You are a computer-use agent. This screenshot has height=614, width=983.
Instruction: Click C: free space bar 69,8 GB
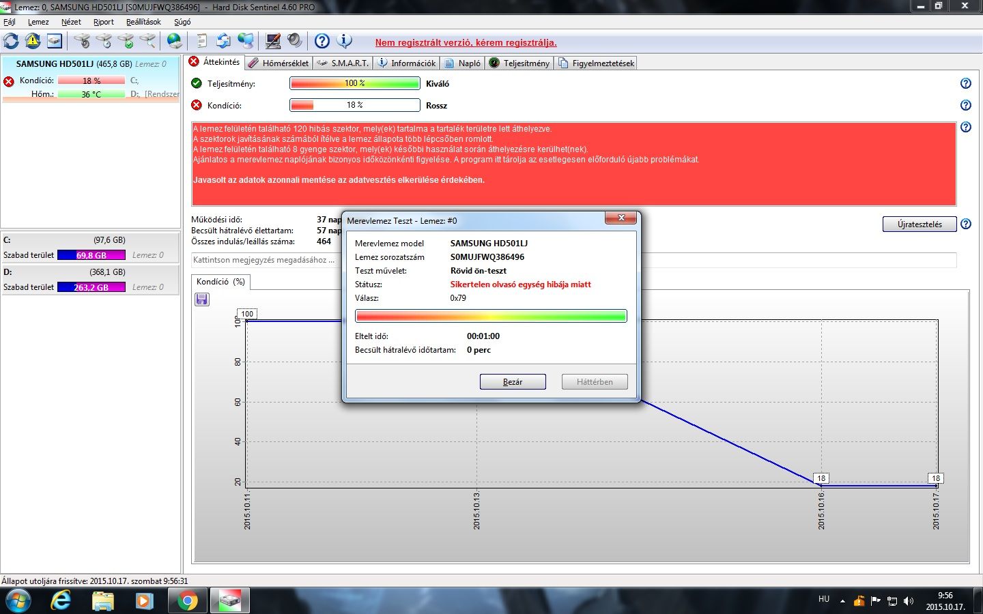91,255
